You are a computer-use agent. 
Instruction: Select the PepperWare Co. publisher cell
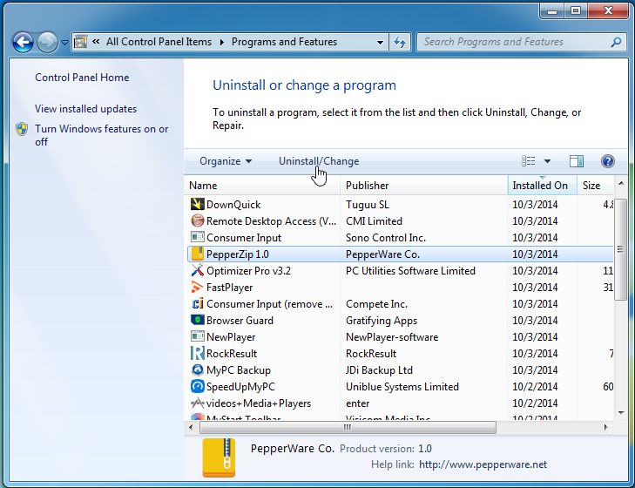point(382,254)
